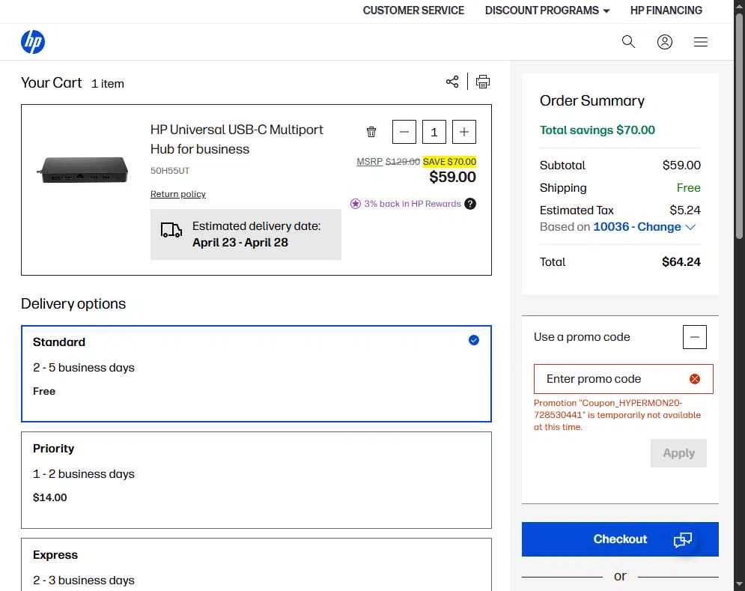Click the April 23 - April 28 date
This screenshot has height=591, width=745.
(240, 243)
